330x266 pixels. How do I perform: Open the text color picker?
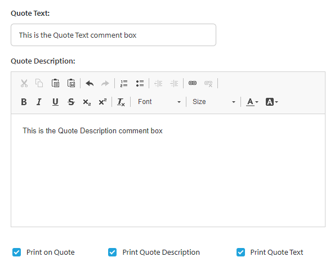click(252, 102)
